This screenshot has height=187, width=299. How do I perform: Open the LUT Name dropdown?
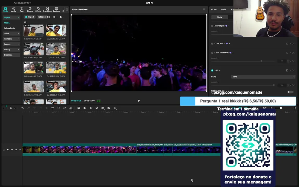pyautogui.click(x=263, y=77)
